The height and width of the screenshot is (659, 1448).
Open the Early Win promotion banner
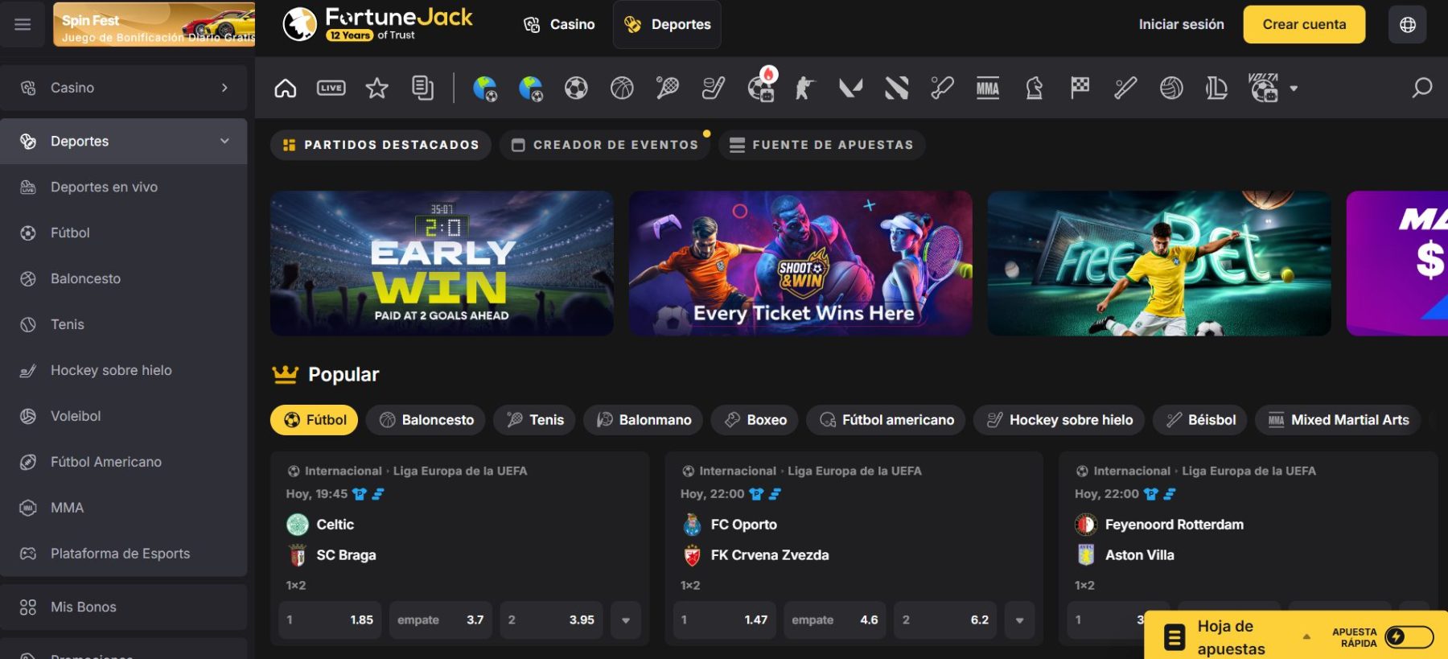[x=442, y=263]
